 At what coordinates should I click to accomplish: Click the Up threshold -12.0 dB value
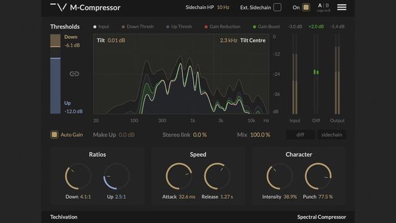pyautogui.click(x=74, y=111)
